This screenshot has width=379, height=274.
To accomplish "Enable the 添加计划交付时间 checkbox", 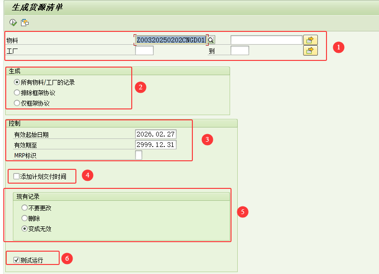I will click(17, 176).
